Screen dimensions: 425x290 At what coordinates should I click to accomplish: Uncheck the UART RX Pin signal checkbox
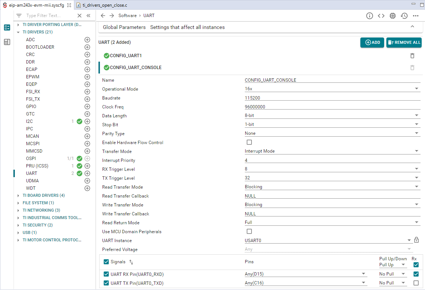tap(106, 274)
